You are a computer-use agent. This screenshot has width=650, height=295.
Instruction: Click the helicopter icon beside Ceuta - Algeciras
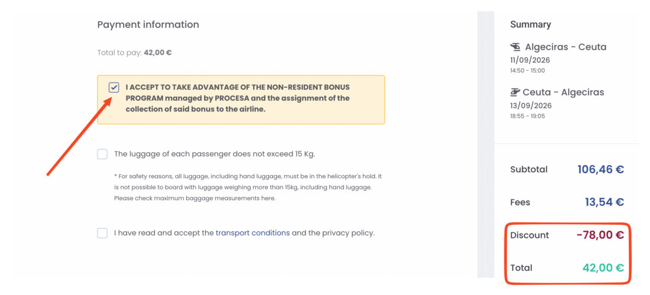point(515,92)
